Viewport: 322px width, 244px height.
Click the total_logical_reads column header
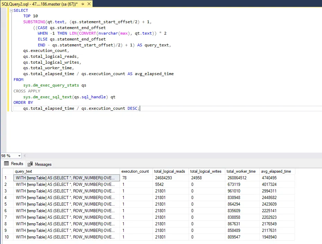click(x=170, y=171)
